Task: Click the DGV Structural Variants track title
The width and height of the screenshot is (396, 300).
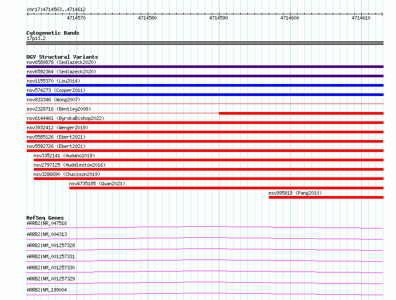Action: pyautogui.click(x=62, y=57)
